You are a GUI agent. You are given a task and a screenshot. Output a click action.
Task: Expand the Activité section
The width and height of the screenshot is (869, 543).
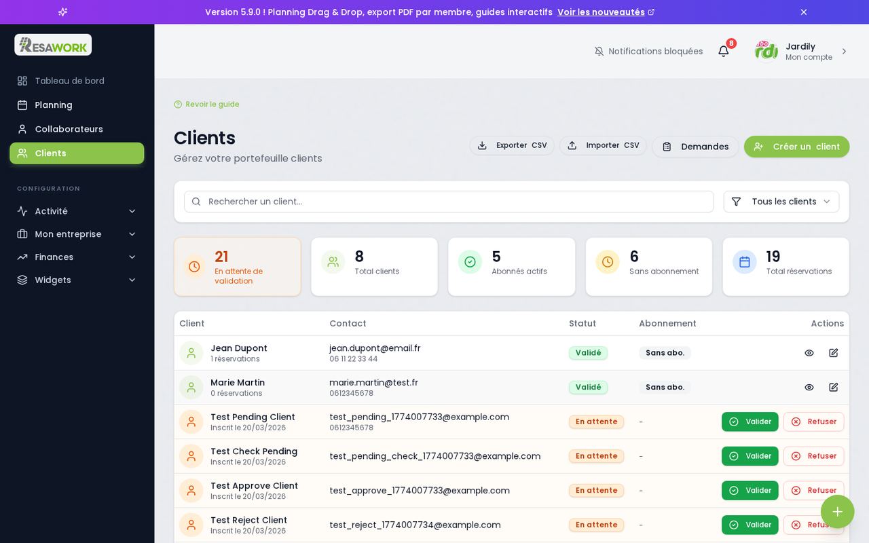pos(77,211)
